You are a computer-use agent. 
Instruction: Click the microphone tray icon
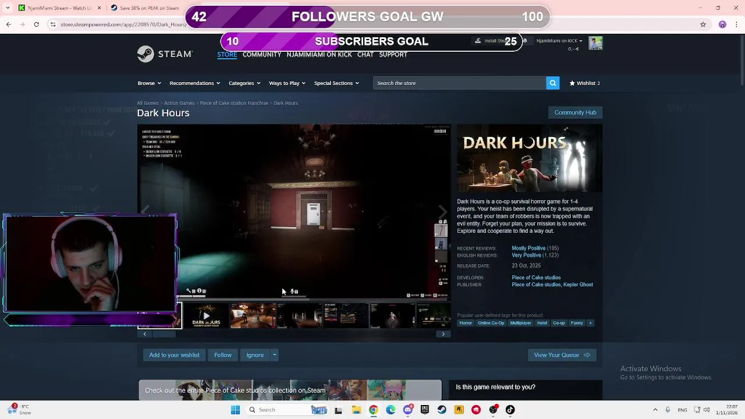[668, 410]
